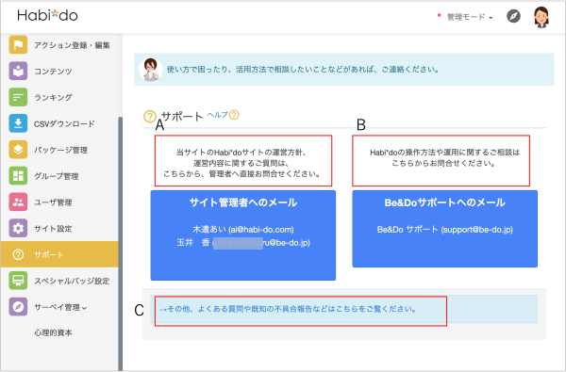Click the pink ユーザ管理 people icon

(x=18, y=202)
